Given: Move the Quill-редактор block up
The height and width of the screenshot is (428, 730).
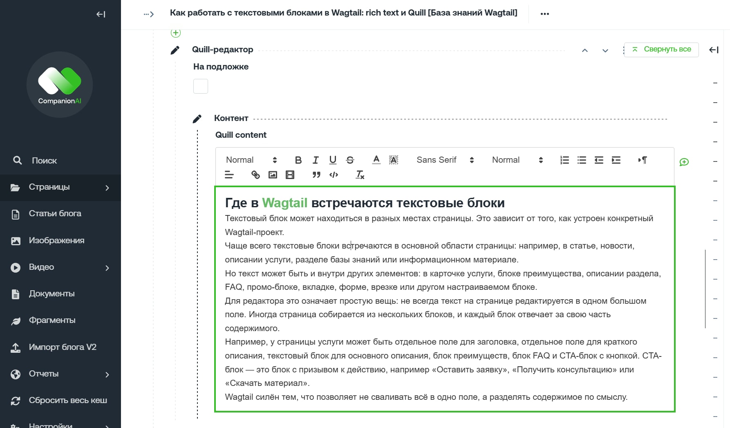Looking at the screenshot, I should coord(585,50).
